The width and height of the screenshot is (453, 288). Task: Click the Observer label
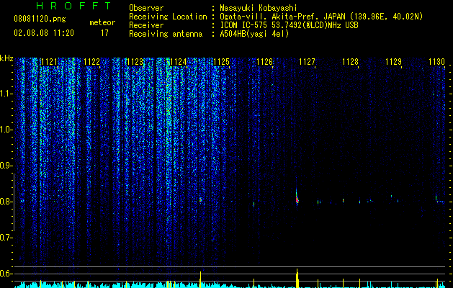click(x=146, y=8)
